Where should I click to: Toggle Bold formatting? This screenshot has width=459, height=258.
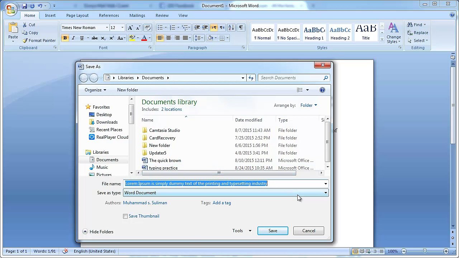(x=65, y=38)
